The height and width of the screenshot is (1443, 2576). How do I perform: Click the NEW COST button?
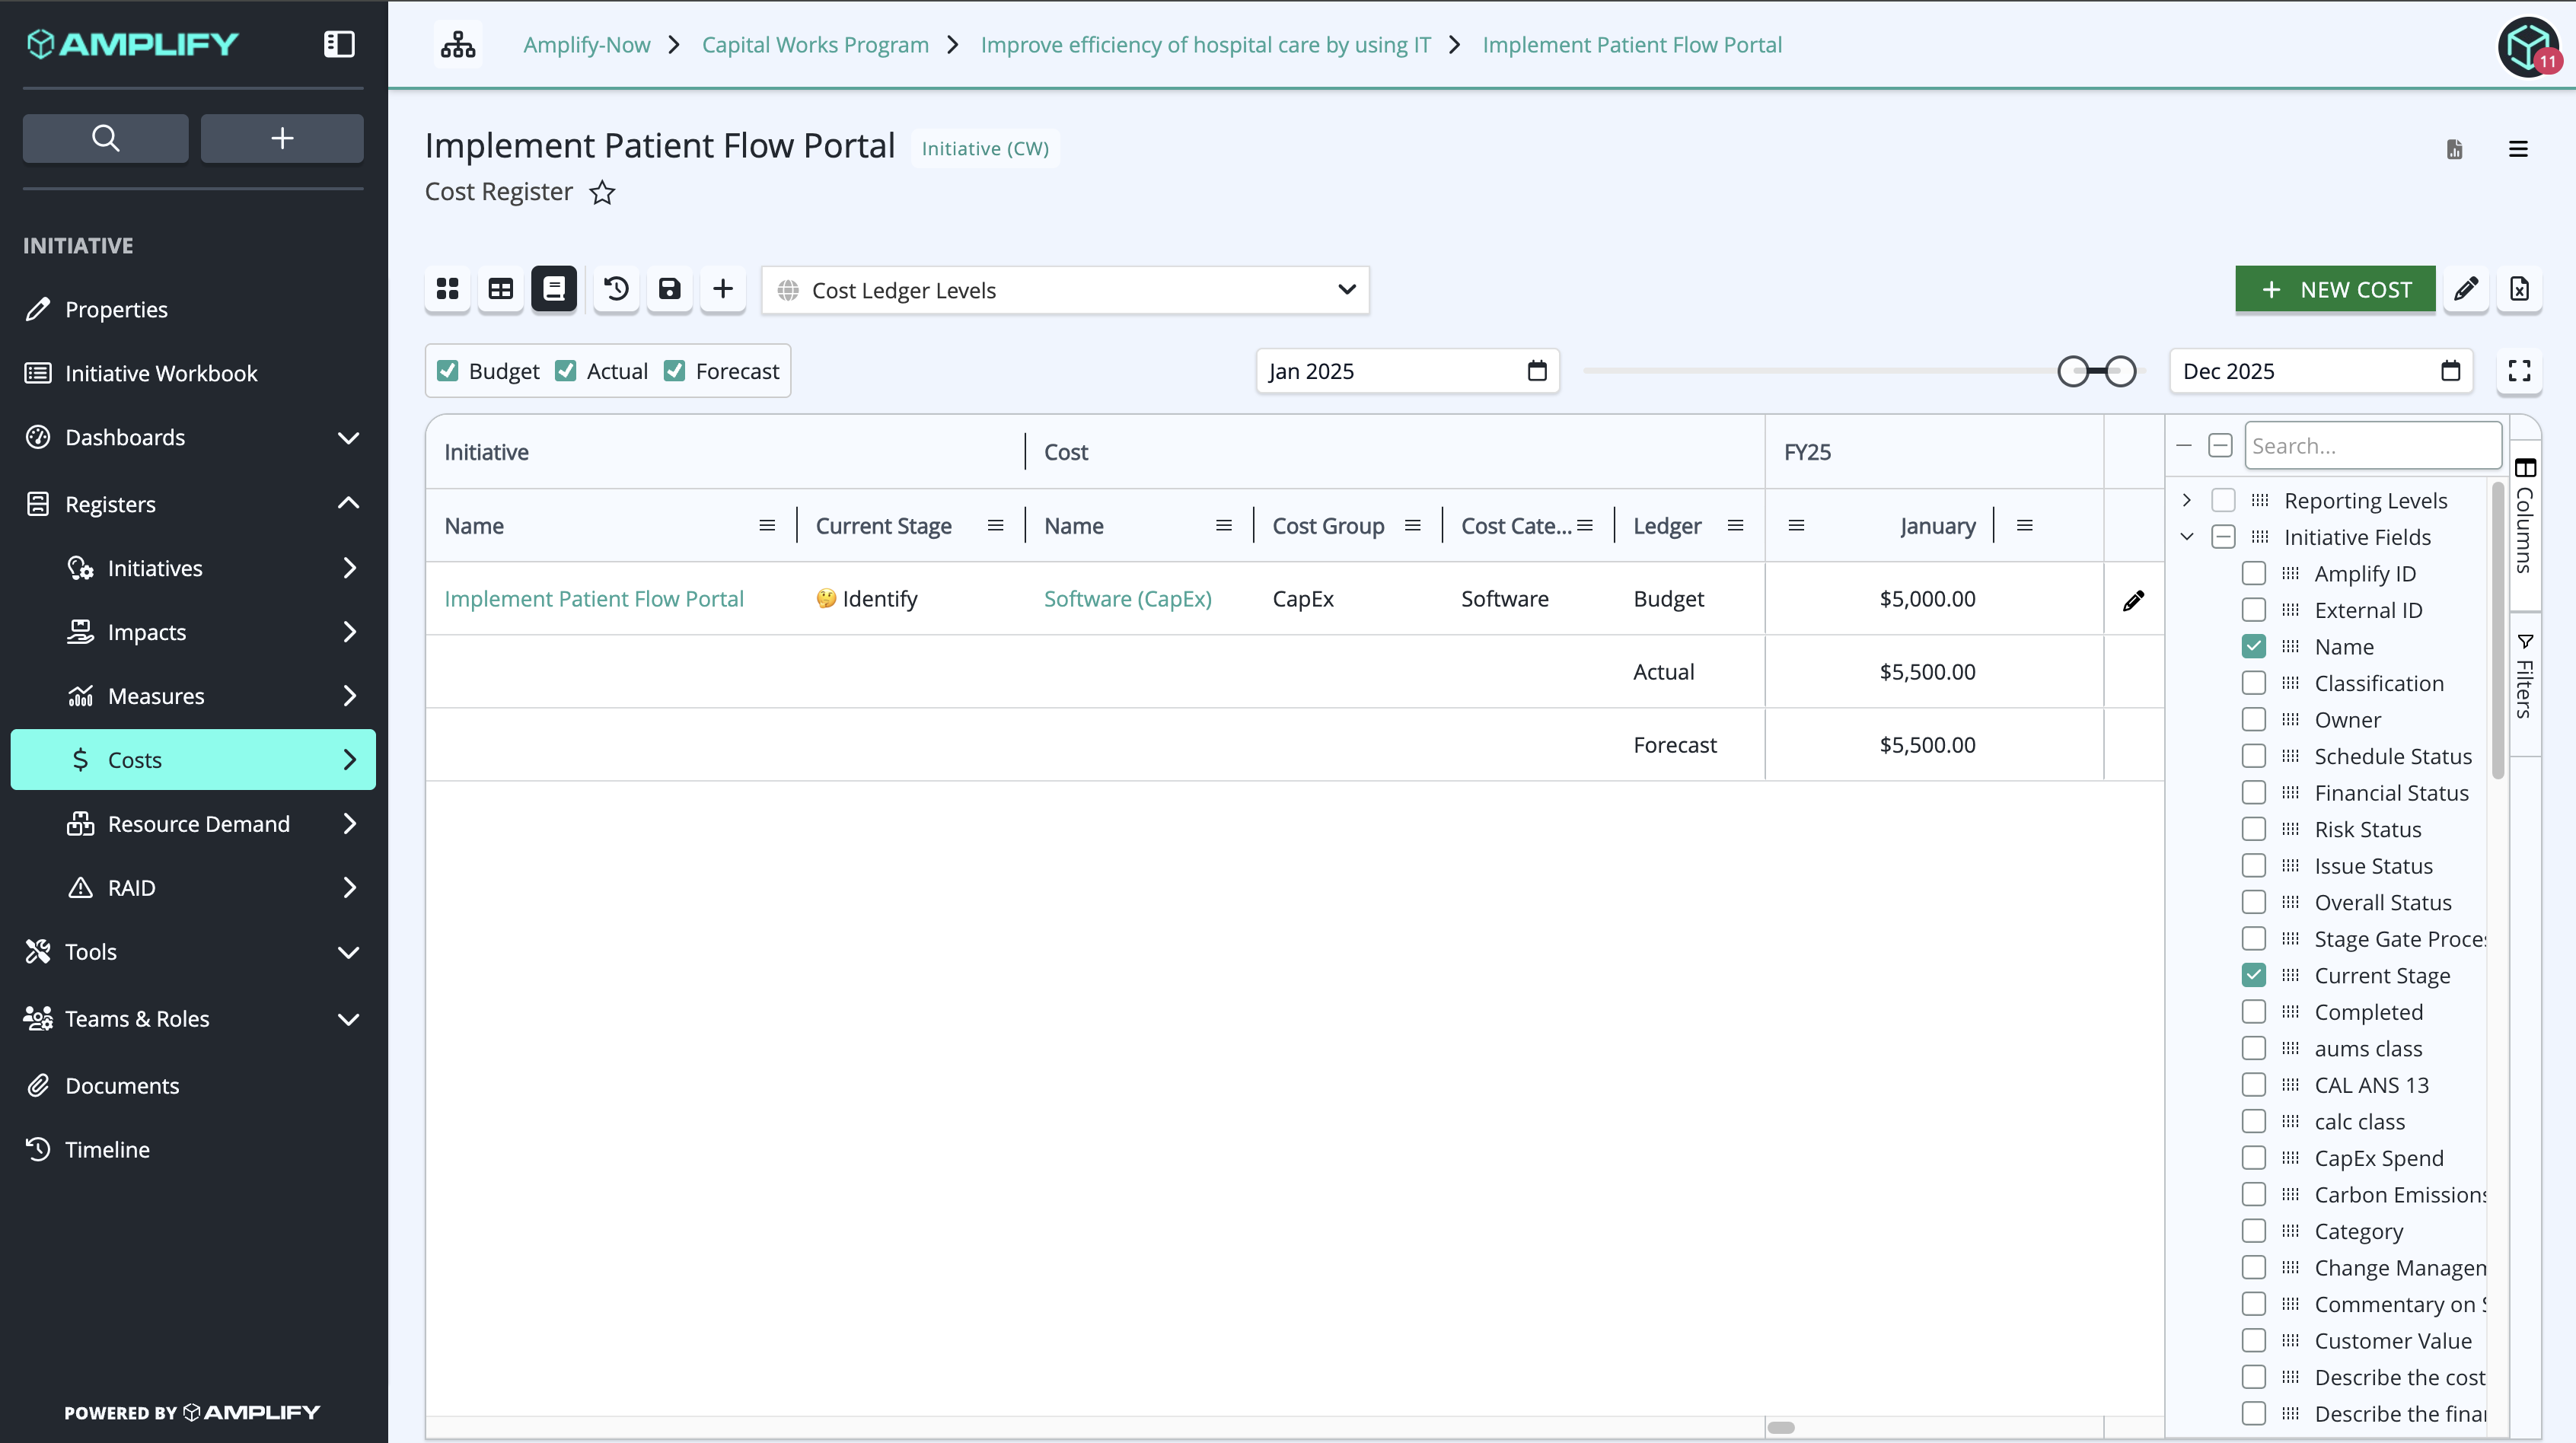2335,289
